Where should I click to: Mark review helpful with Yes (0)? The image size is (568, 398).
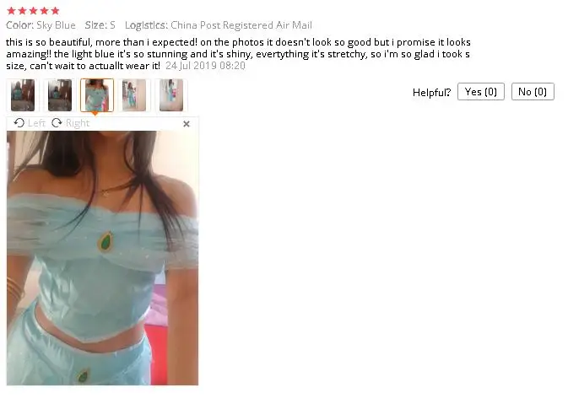point(481,92)
